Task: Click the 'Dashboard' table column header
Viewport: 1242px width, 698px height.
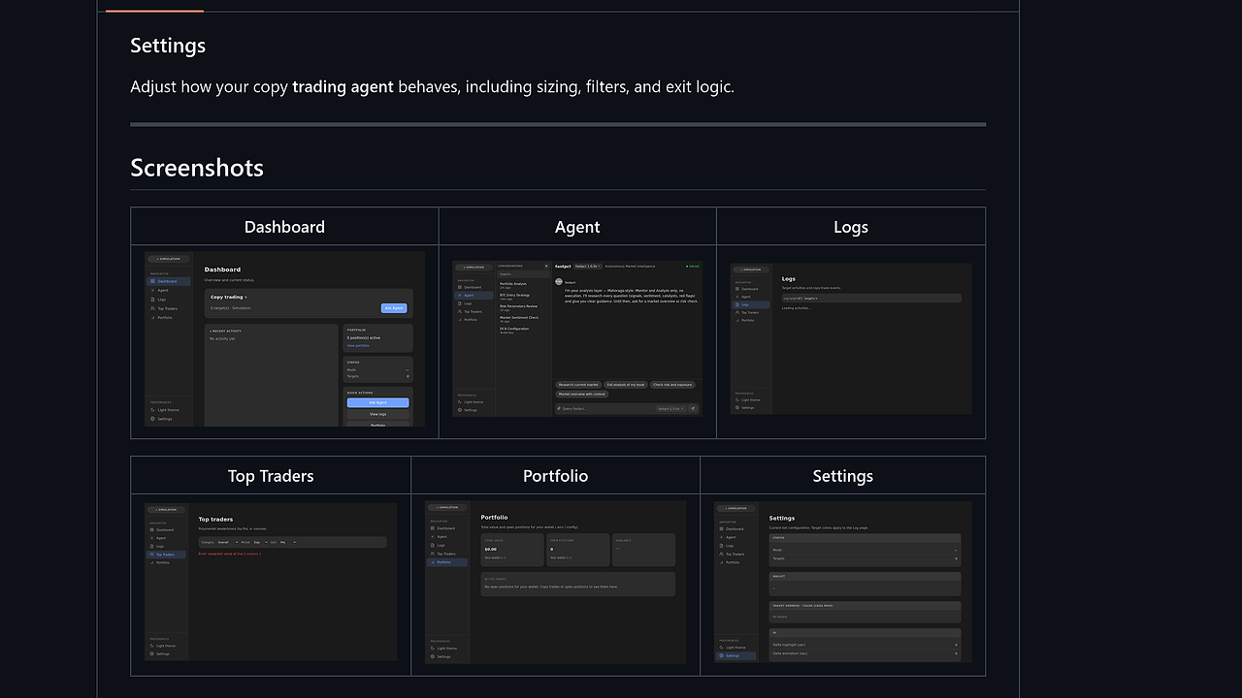Action: [x=284, y=227]
